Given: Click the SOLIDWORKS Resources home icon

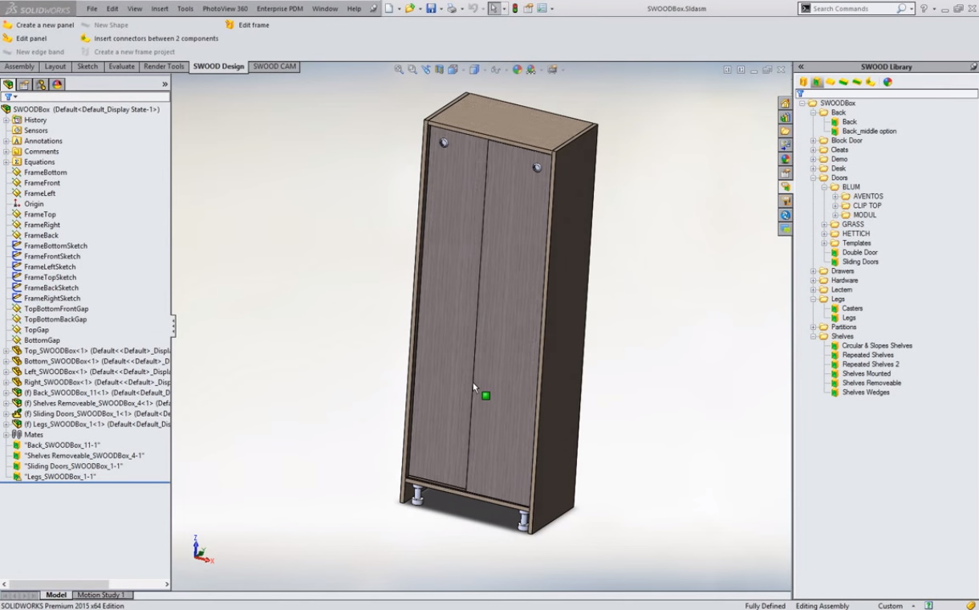Looking at the screenshot, I should click(785, 104).
